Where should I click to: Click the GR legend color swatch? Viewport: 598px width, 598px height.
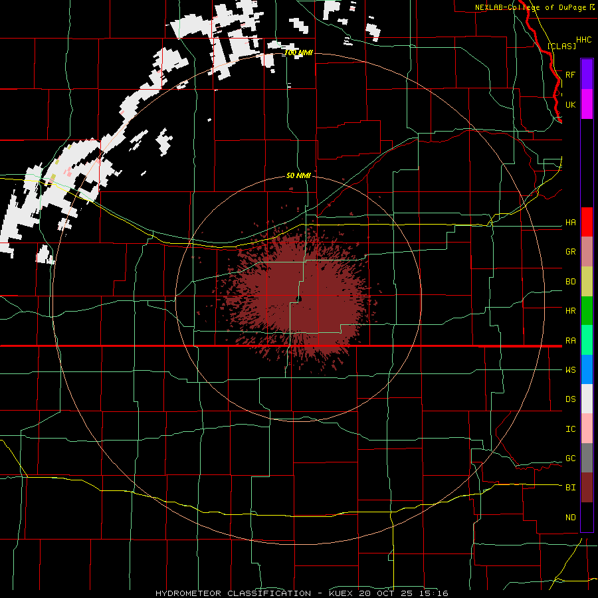click(587, 252)
